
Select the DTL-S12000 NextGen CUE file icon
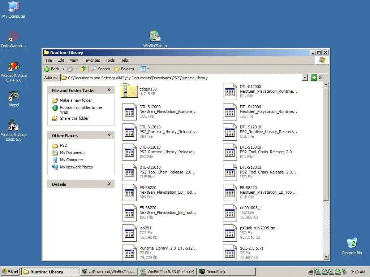coord(129,112)
